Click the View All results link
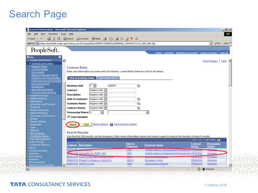 pos(71,140)
